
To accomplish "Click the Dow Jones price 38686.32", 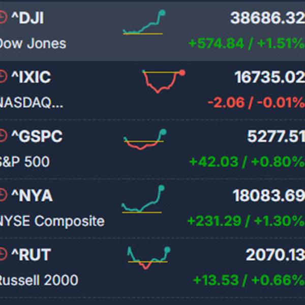I will point(267,18).
